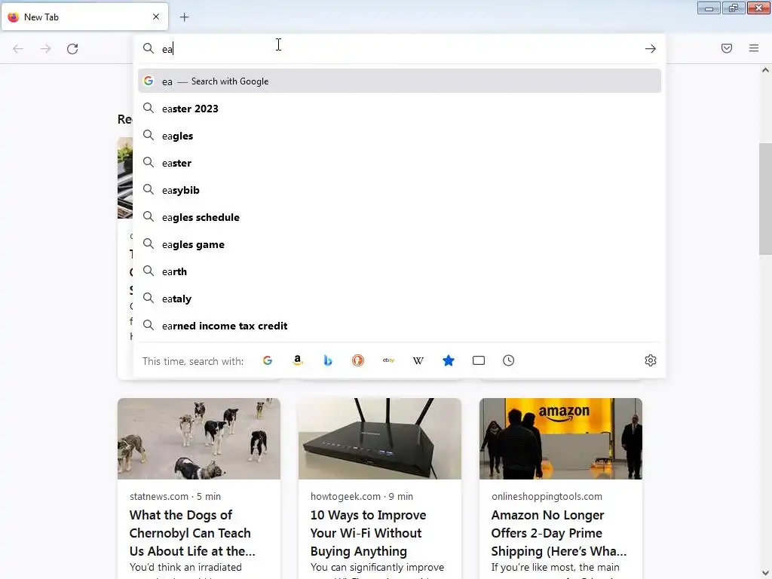772x579 pixels.
Task: Pick the 'eagles' suggestion
Action: [x=400, y=136]
